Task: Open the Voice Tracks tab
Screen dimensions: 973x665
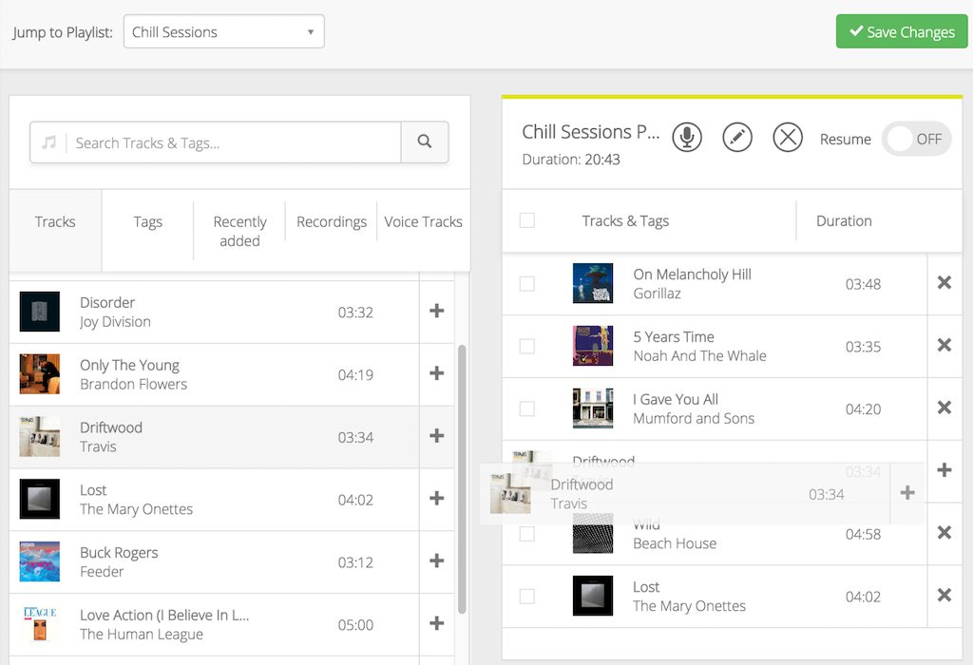Action: 423,222
